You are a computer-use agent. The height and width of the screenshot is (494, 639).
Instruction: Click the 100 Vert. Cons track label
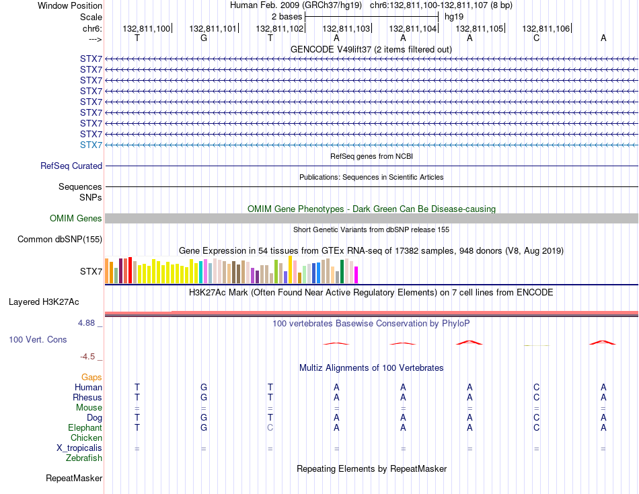coord(38,339)
